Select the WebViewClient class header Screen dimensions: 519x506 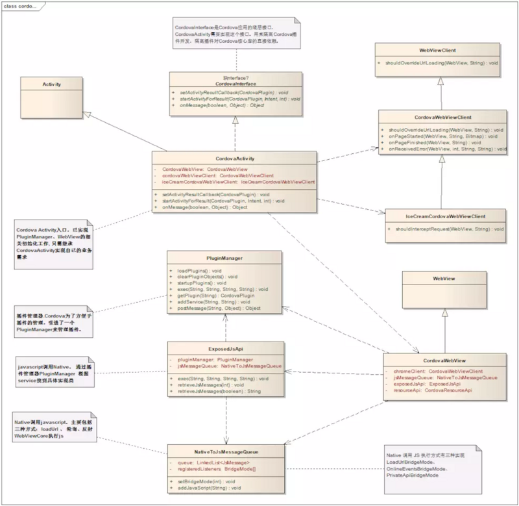[437, 51]
